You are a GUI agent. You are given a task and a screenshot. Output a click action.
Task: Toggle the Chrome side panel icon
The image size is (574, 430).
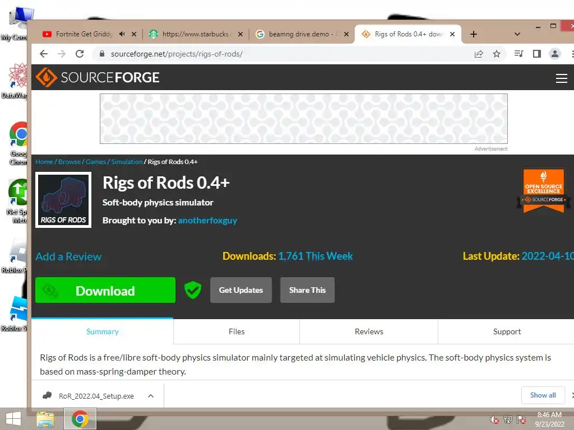tap(536, 54)
